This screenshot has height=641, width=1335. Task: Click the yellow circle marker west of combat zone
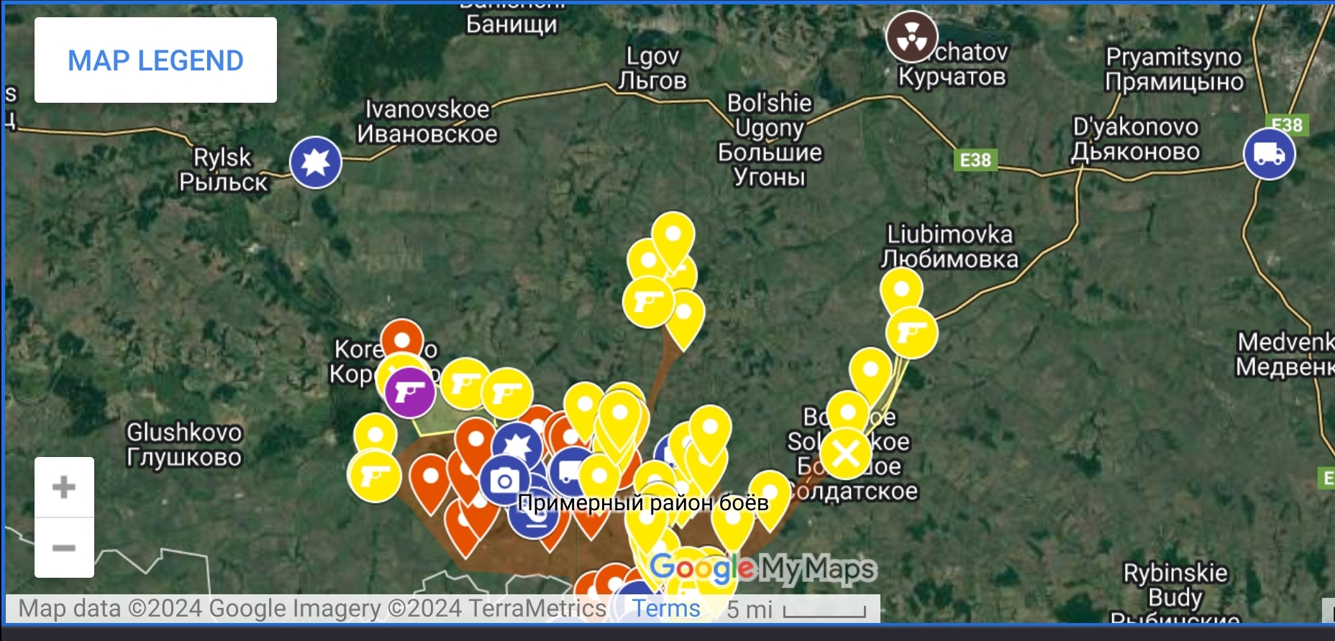pyautogui.click(x=375, y=434)
